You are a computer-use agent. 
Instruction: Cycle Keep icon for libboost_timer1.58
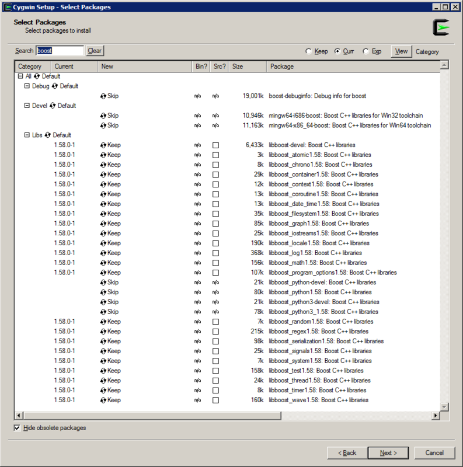coord(103,391)
